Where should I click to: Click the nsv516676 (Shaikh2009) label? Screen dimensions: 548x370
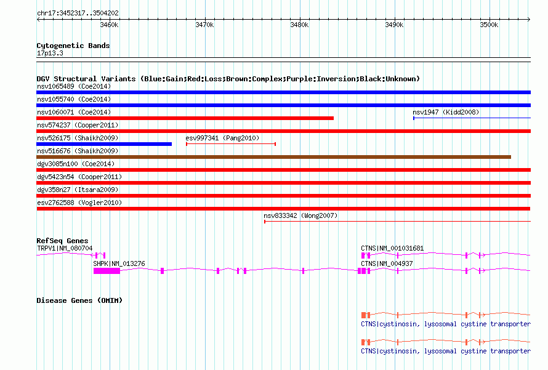click(78, 151)
